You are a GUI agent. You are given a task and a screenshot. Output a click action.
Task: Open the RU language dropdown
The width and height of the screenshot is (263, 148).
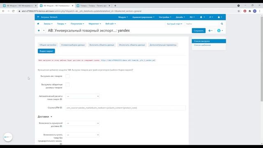(192, 17)
